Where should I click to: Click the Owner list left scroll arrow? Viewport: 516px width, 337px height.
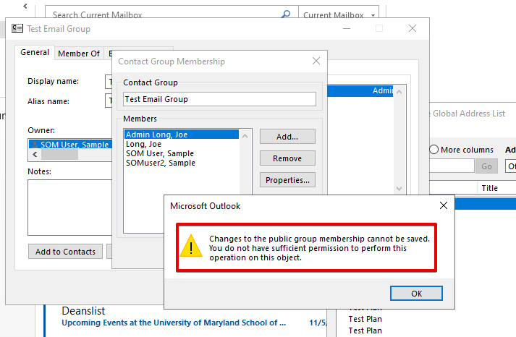(34, 155)
